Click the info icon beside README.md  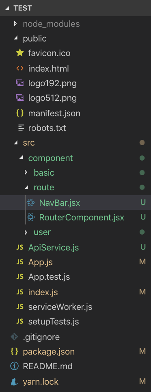click(x=14, y=366)
